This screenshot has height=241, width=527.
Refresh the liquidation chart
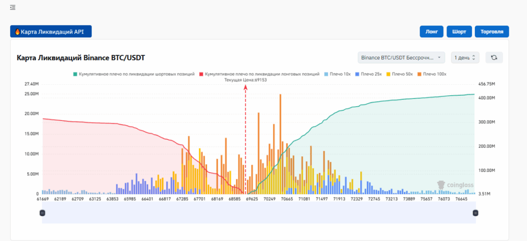coord(494,57)
